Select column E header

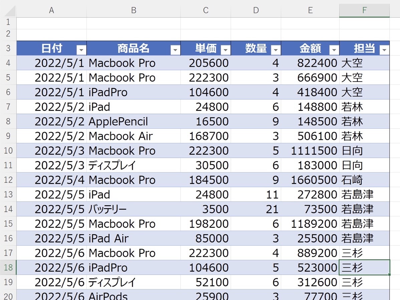click(x=310, y=10)
